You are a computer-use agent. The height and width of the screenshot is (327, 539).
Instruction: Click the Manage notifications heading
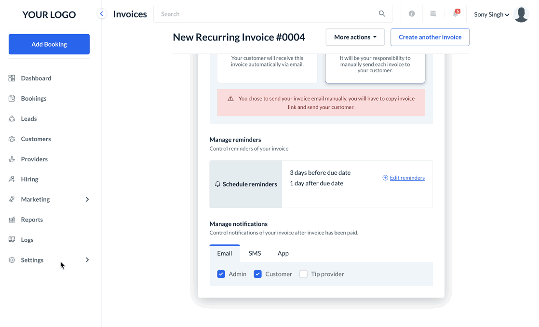tap(238, 224)
